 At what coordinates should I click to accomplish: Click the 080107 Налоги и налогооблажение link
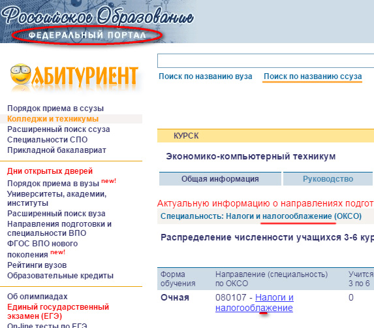pyautogui.click(x=255, y=303)
